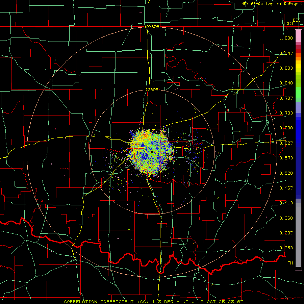Select the 0.947 legend value

[x=286, y=53]
